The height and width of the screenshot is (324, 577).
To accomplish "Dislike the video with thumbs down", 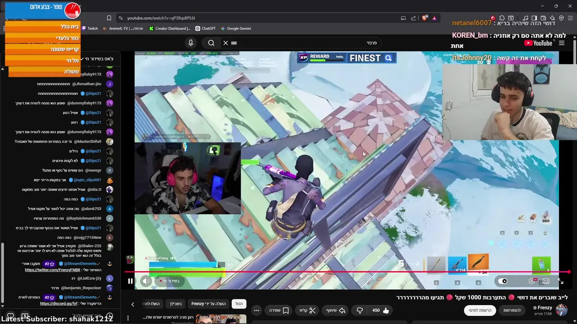I will [360, 310].
